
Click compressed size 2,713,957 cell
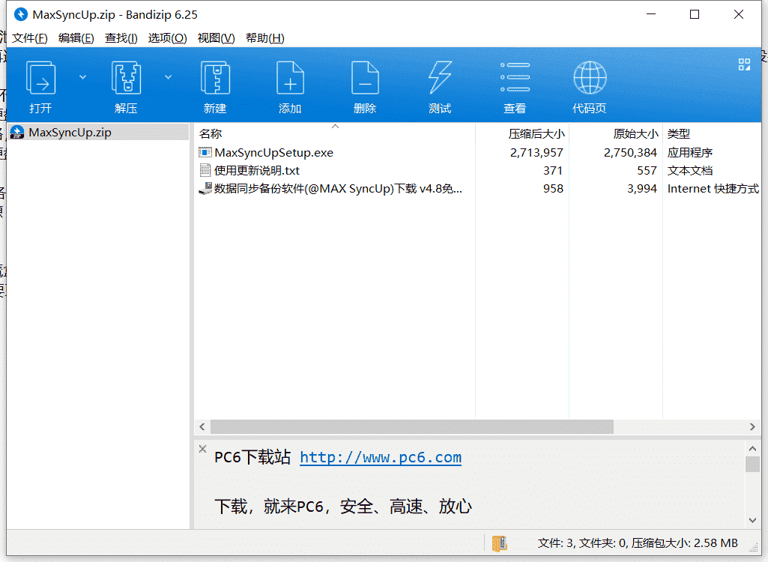536,152
